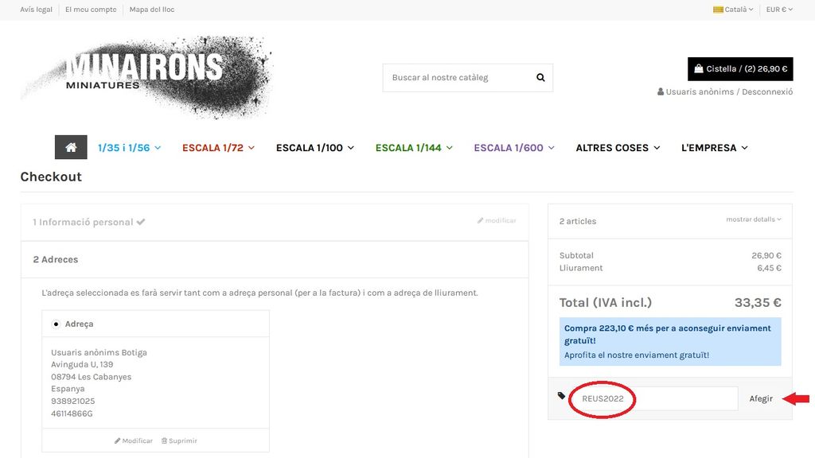Open the 2 Adreces step header
Viewport: 815px width, 458px height.
275,260
